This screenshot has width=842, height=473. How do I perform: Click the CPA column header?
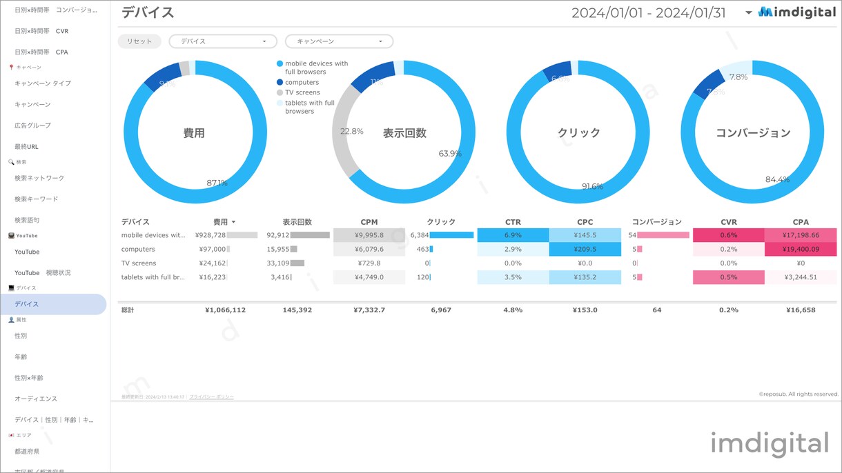[x=801, y=222]
